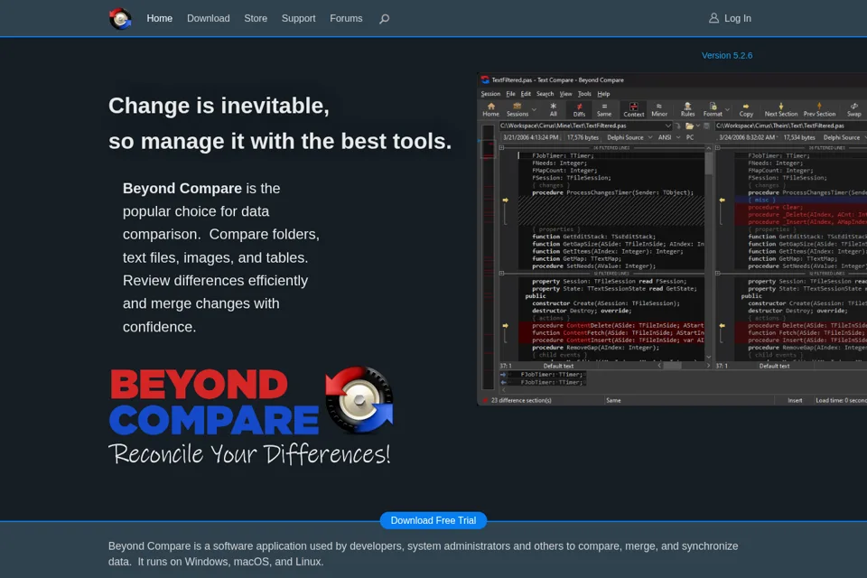
Task: Click the Log In link
Action: point(738,18)
